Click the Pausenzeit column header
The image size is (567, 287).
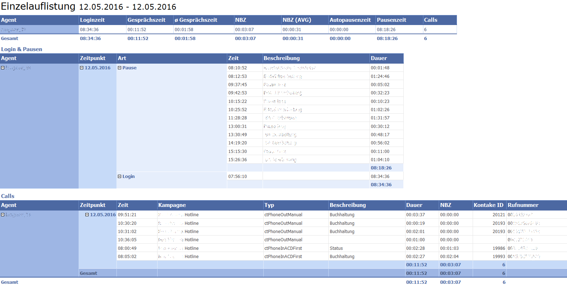coord(392,20)
